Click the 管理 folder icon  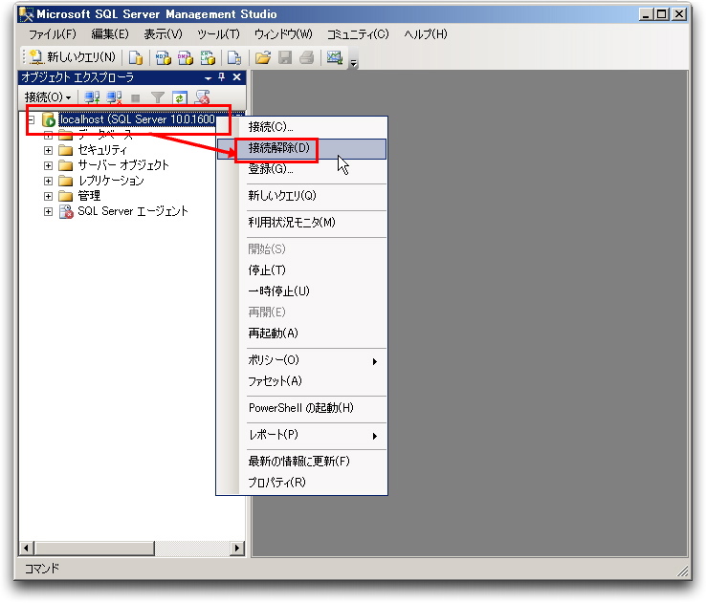(x=66, y=196)
